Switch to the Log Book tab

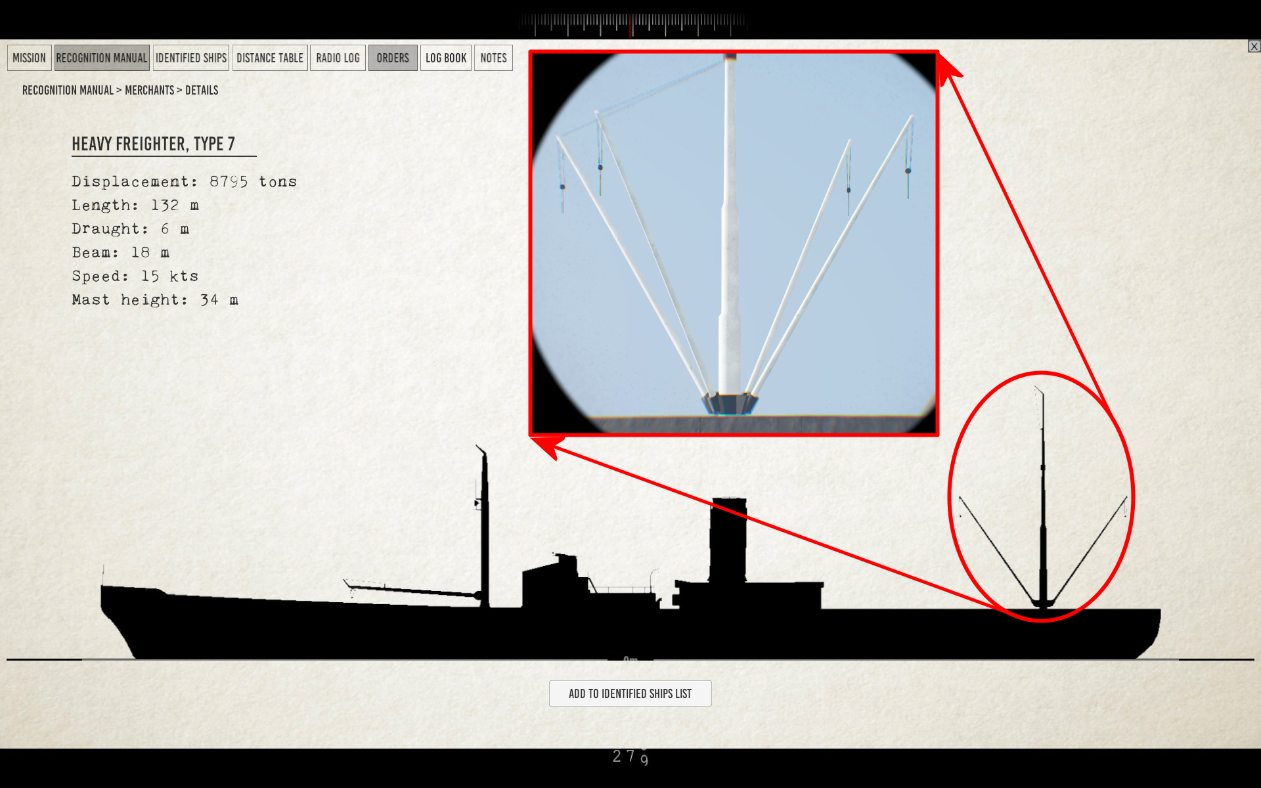(x=445, y=58)
